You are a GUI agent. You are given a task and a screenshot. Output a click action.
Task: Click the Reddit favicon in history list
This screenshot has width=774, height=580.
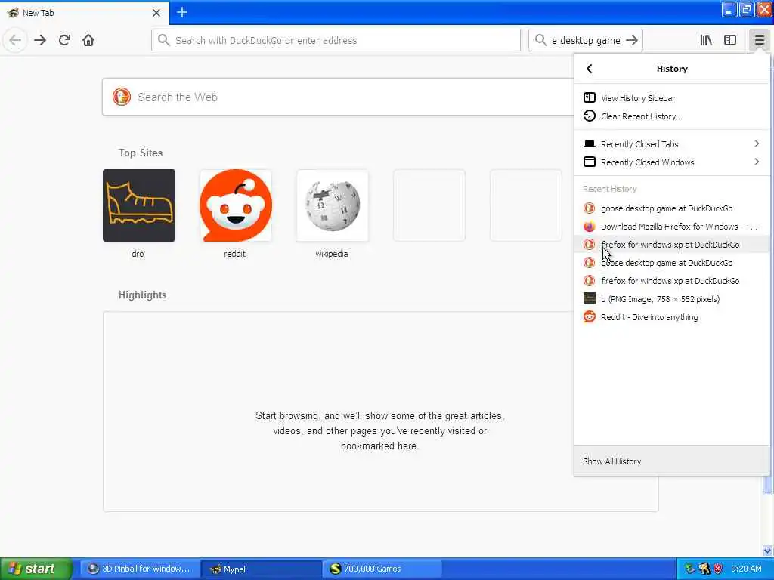(590, 317)
